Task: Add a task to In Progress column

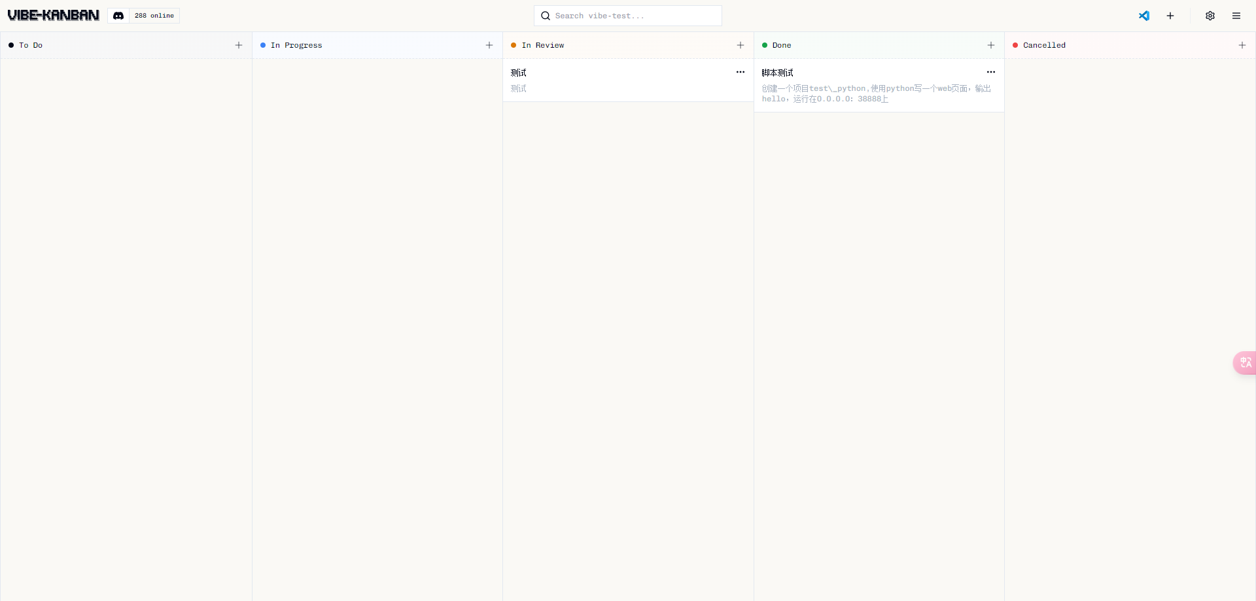Action: (x=489, y=45)
